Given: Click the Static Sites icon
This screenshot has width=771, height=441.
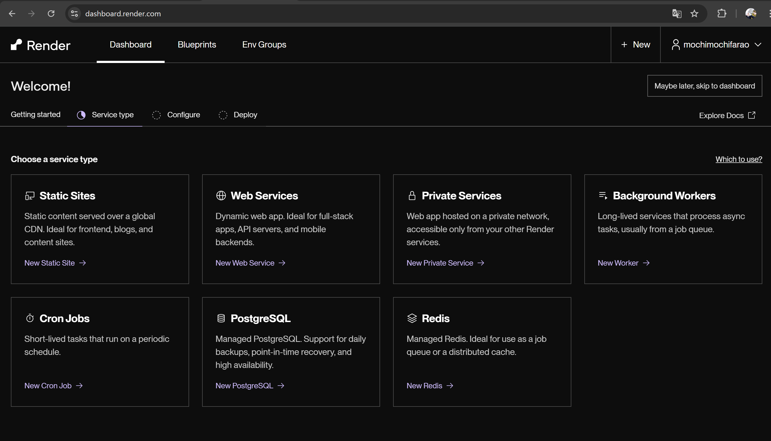Looking at the screenshot, I should coord(30,195).
